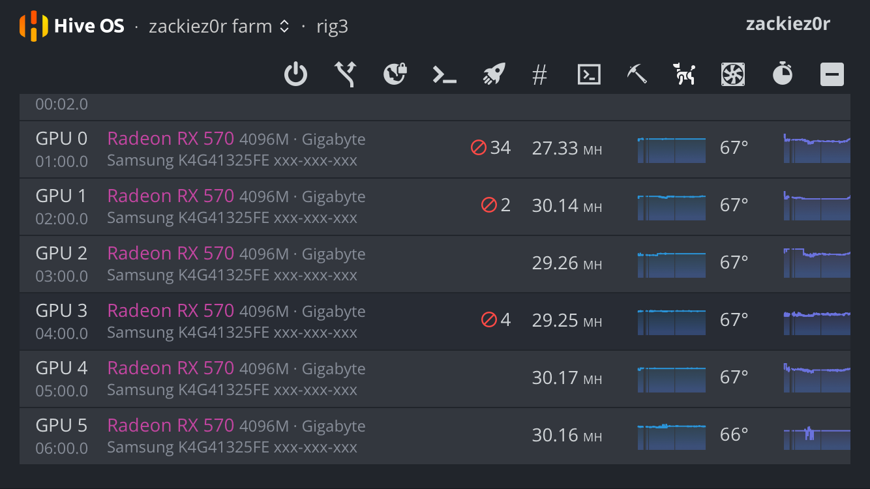The image size is (870, 489).
Task: Open the zackiez0r account menu
Action: (x=788, y=24)
